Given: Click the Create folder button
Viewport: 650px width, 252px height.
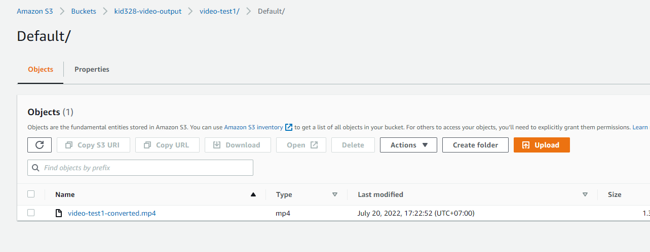Looking at the screenshot, I should click(x=475, y=145).
